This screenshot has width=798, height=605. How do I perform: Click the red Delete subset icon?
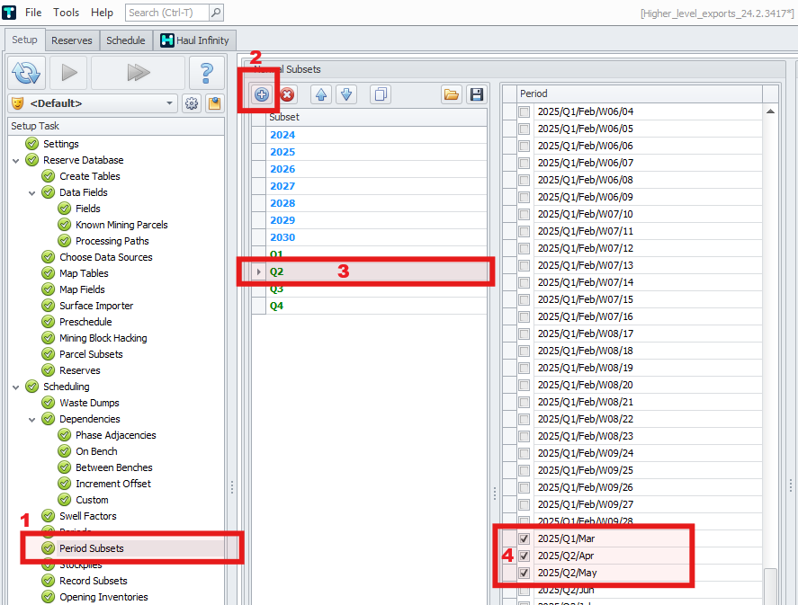click(288, 94)
